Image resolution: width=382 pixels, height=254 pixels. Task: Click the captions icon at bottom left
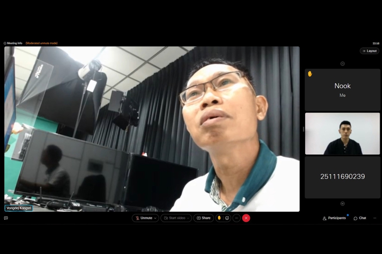pos(6,218)
